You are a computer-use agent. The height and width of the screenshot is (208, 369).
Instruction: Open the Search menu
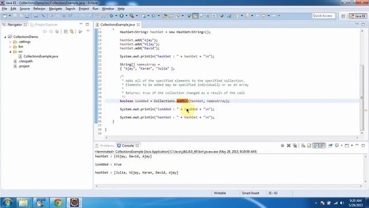pyautogui.click(x=70, y=9)
